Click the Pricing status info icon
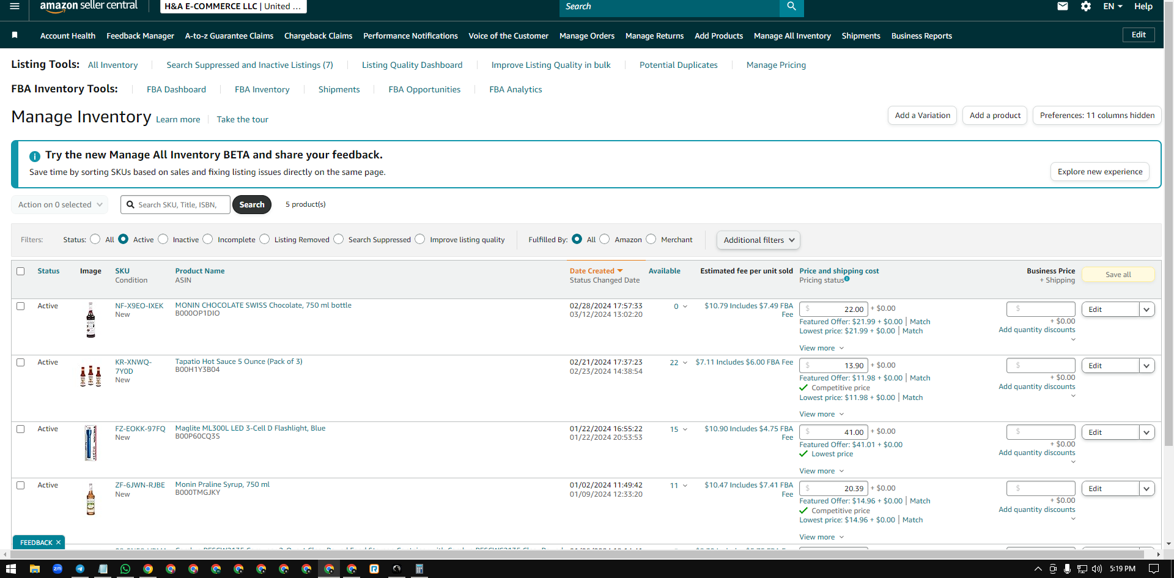The image size is (1174, 578). pos(847,279)
